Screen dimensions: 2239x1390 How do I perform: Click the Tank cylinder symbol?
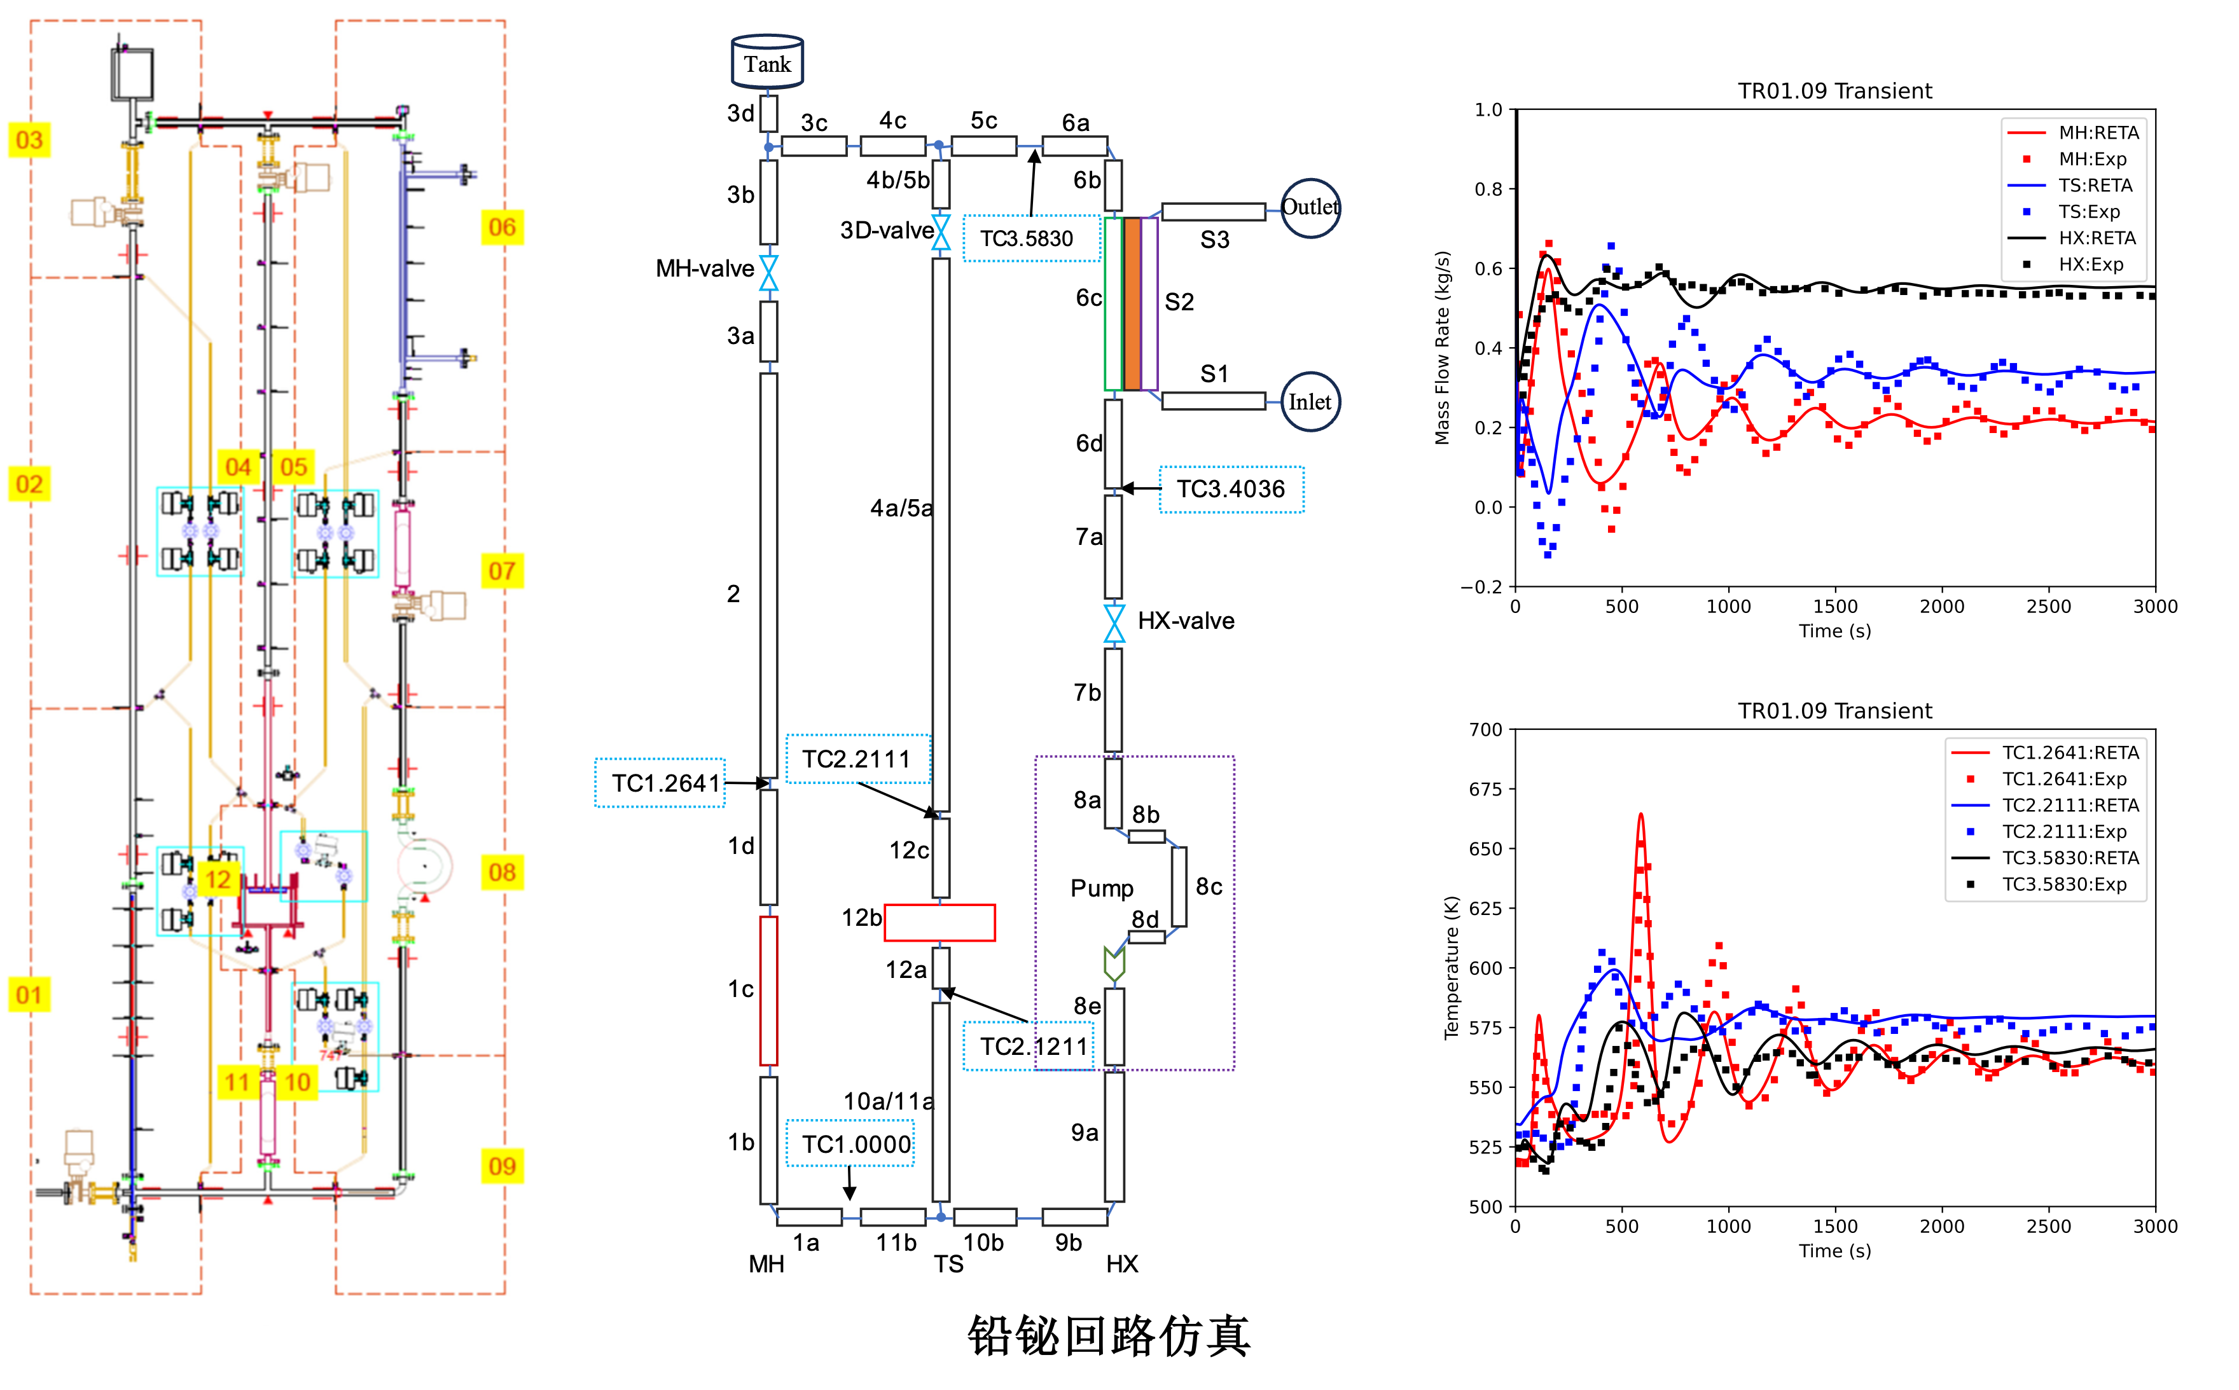coord(767,62)
